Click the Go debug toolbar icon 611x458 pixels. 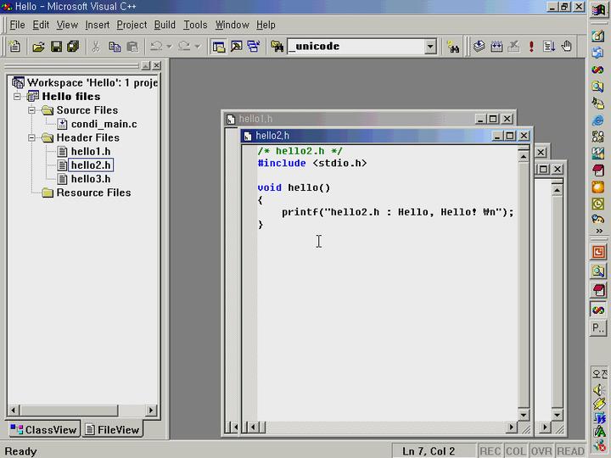pyautogui.click(x=549, y=47)
